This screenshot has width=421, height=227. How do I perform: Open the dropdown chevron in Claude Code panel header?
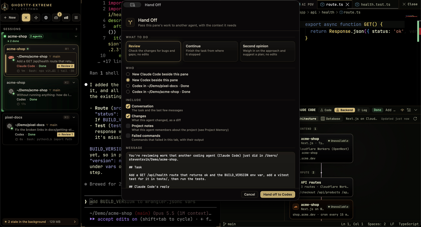[x=416, y=110]
